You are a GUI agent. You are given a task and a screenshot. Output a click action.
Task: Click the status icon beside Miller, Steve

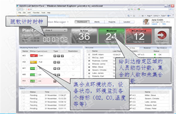point(89,67)
